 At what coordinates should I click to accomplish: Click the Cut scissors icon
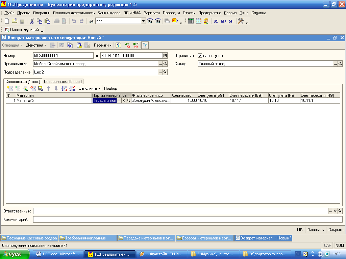pyautogui.click(x=32, y=21)
